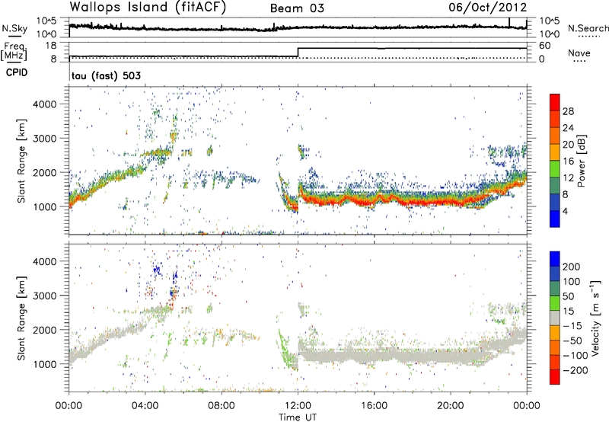
Task: Click the '50' tick on Velocity scale
Action: coord(568,296)
